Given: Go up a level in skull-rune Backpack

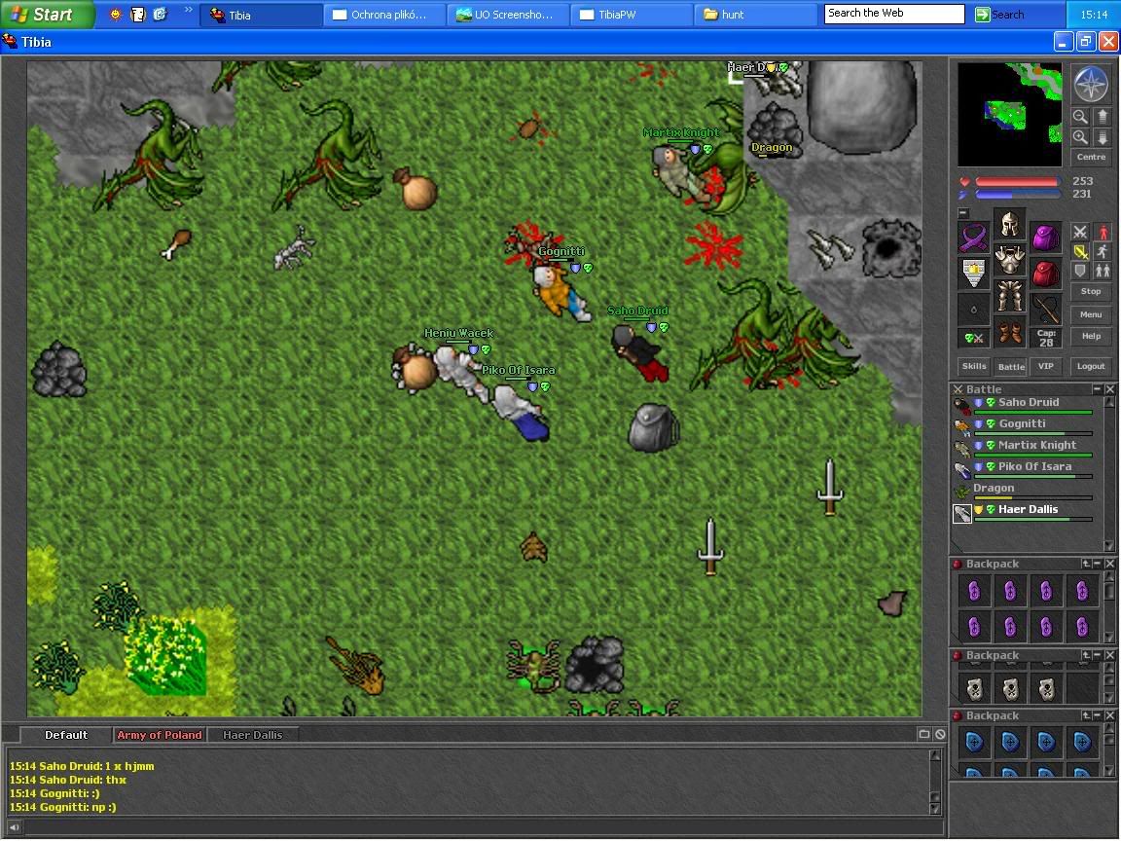Looking at the screenshot, I should pyautogui.click(x=1086, y=655).
